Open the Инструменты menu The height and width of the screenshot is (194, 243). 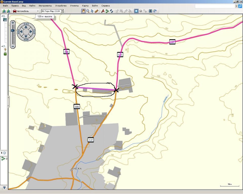coord(45,6)
